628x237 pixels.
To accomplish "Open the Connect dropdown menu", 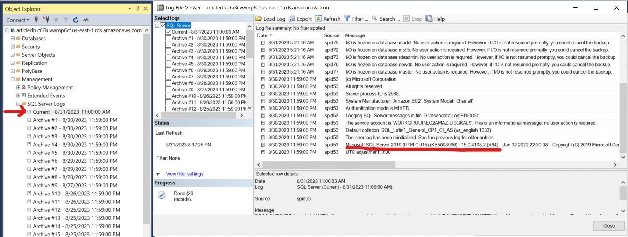I will point(17,20).
